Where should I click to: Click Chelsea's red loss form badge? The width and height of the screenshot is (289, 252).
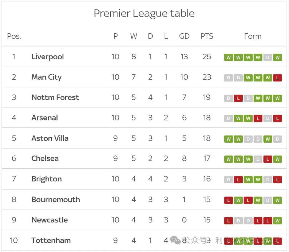[x=268, y=159]
